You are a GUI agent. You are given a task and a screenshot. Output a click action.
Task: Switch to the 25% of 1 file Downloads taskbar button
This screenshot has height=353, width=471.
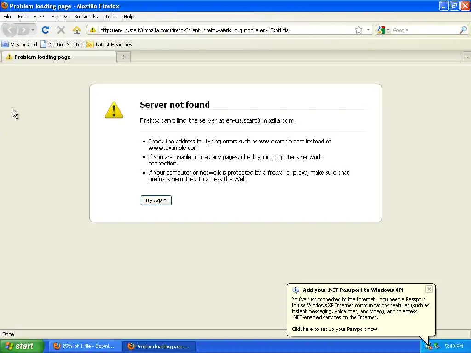tap(84, 346)
